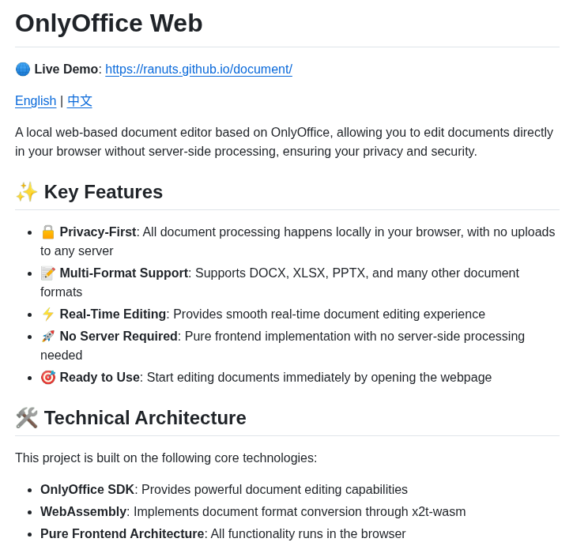This screenshot has height=546, width=573.
Task: Click the lock emoji next to Privacy-First
Action: click(x=48, y=232)
